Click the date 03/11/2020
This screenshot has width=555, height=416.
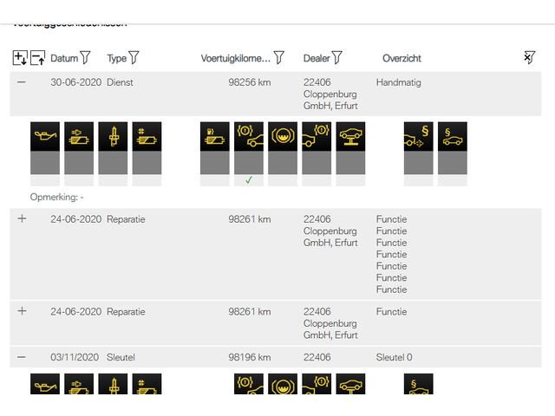pyautogui.click(x=75, y=357)
